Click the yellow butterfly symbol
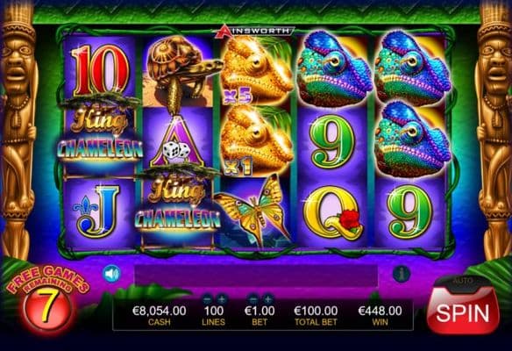 [253, 211]
